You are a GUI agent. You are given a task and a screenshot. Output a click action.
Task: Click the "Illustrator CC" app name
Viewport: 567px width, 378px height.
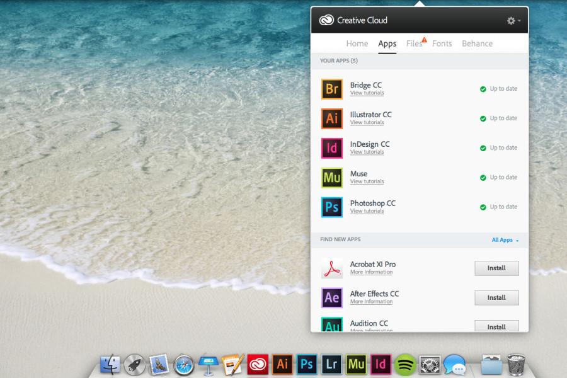(x=370, y=115)
